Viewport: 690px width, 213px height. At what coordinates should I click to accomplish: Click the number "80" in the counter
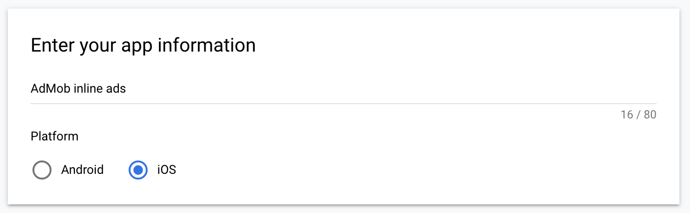(x=650, y=115)
